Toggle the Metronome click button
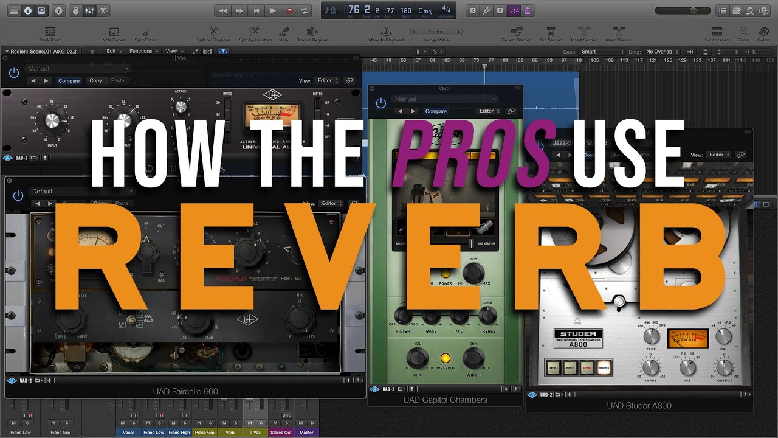Viewport: 778px width, 438px height. [x=528, y=10]
